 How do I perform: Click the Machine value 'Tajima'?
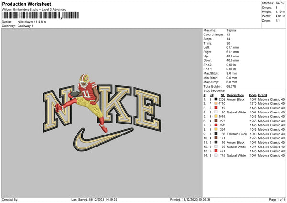click(231, 30)
